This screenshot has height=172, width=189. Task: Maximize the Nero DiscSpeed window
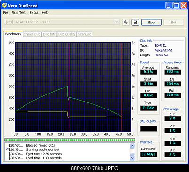176,6
